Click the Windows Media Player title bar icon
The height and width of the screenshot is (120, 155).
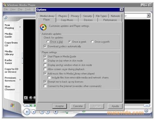click(x=5, y=5)
